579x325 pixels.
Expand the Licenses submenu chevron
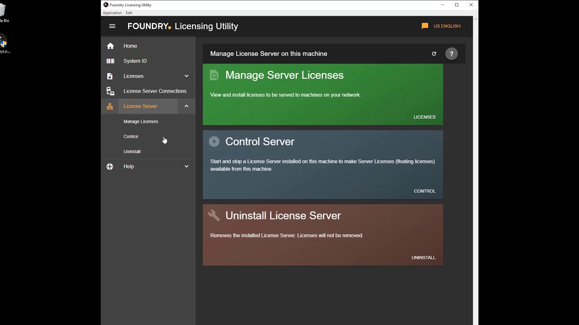[x=186, y=76]
